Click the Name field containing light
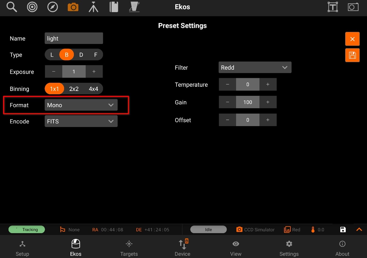 click(74, 39)
